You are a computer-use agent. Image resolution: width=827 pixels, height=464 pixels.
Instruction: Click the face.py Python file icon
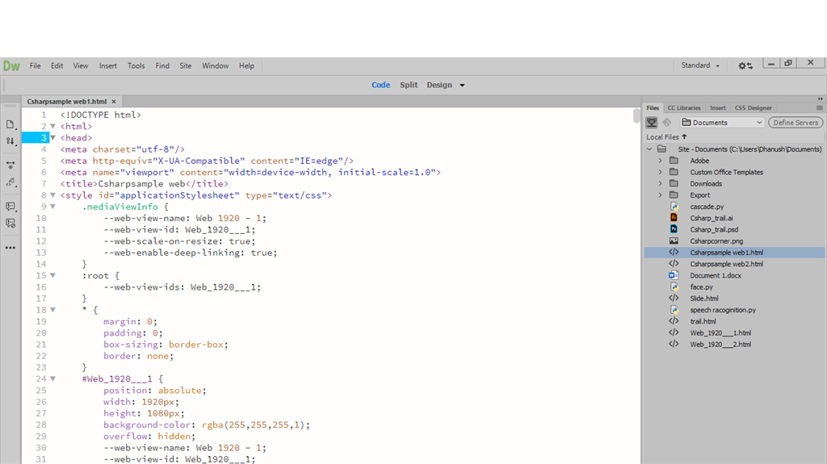[x=674, y=286]
